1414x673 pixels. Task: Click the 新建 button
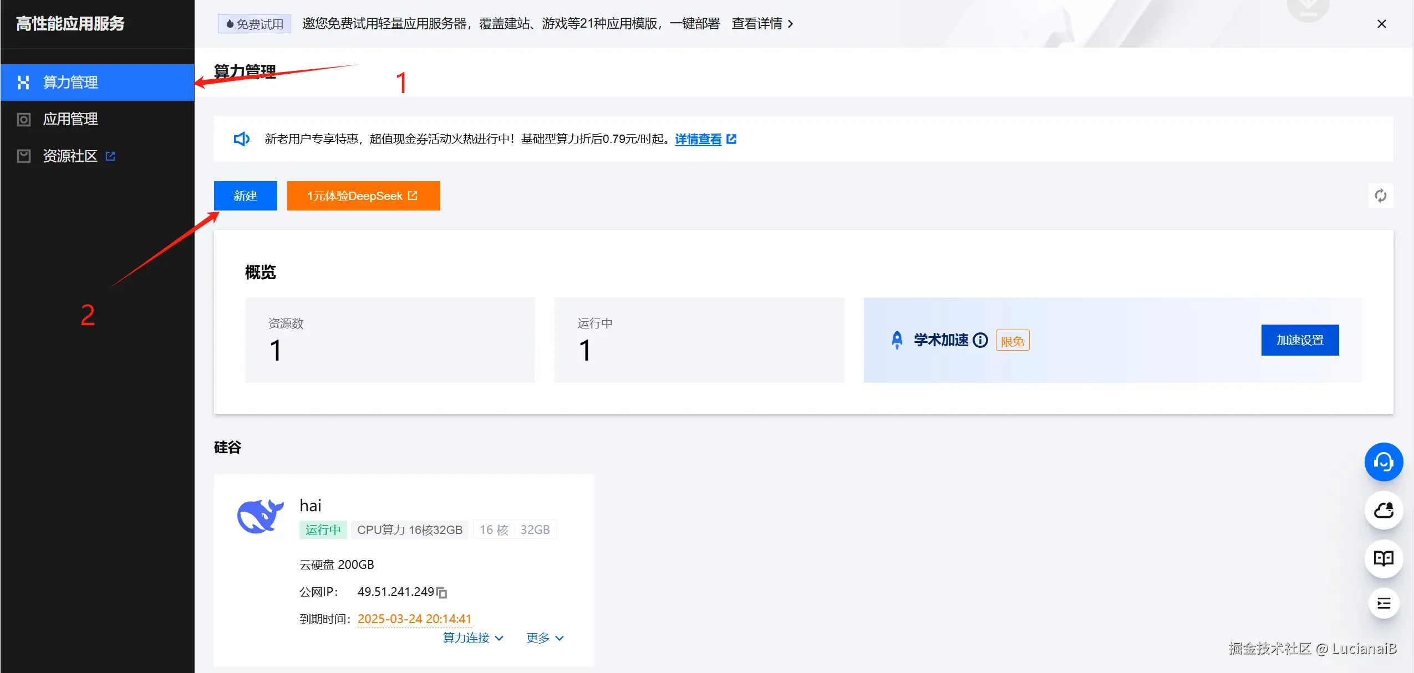(245, 196)
